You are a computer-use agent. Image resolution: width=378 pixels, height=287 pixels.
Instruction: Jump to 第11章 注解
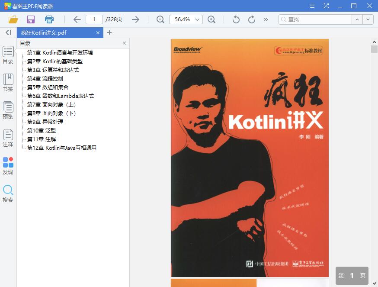41,139
